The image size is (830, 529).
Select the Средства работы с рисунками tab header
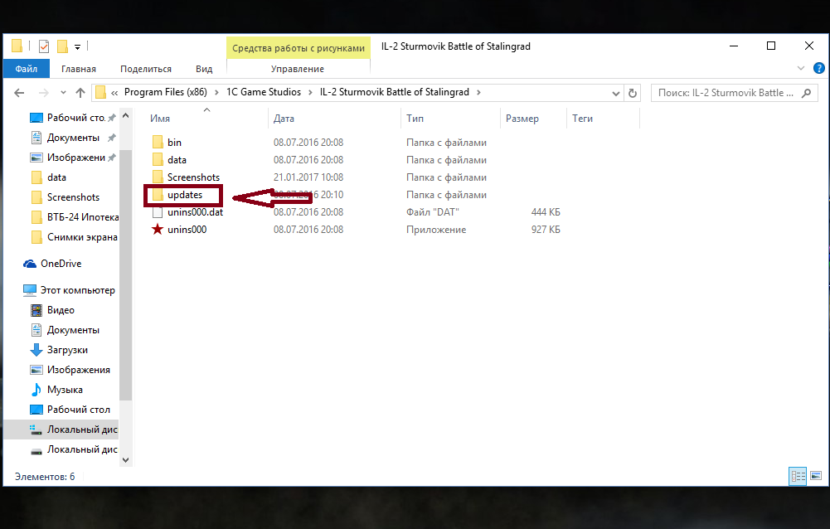(x=299, y=48)
